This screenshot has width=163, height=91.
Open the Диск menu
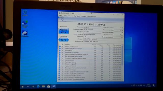79,16
